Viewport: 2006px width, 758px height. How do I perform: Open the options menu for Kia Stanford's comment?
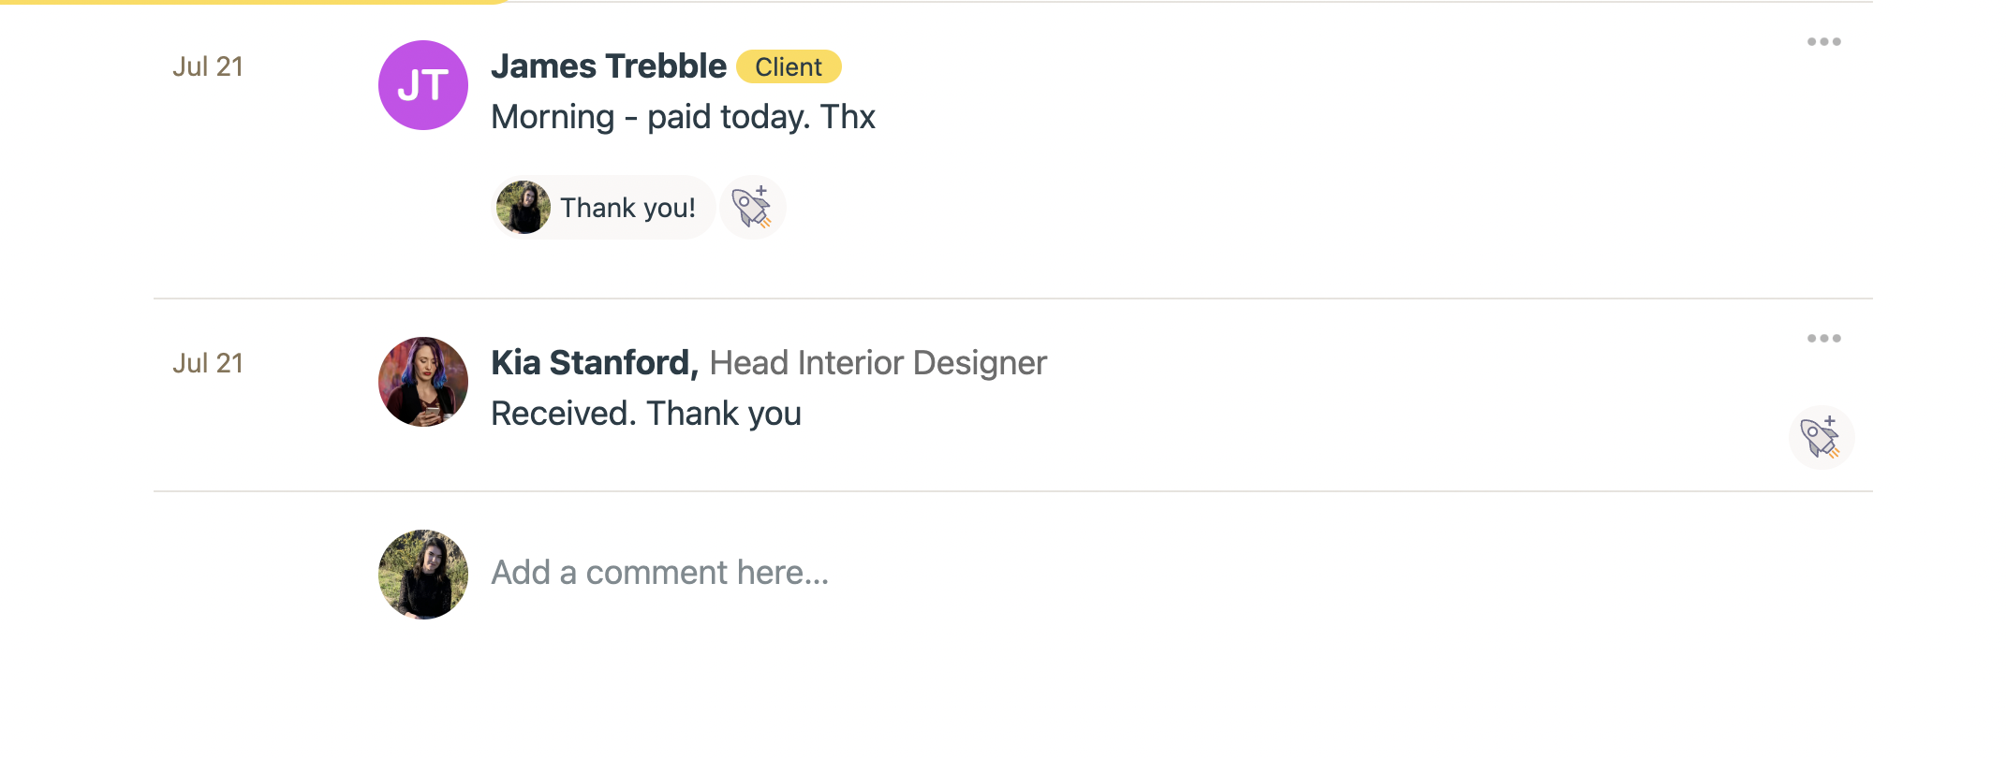point(1823,339)
